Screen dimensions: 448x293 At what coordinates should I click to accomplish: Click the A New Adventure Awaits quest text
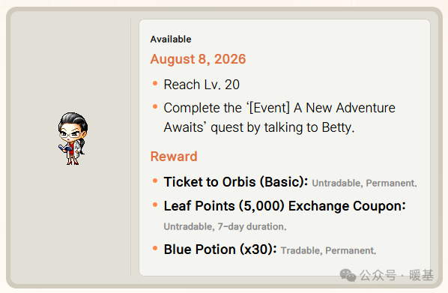coord(279,118)
